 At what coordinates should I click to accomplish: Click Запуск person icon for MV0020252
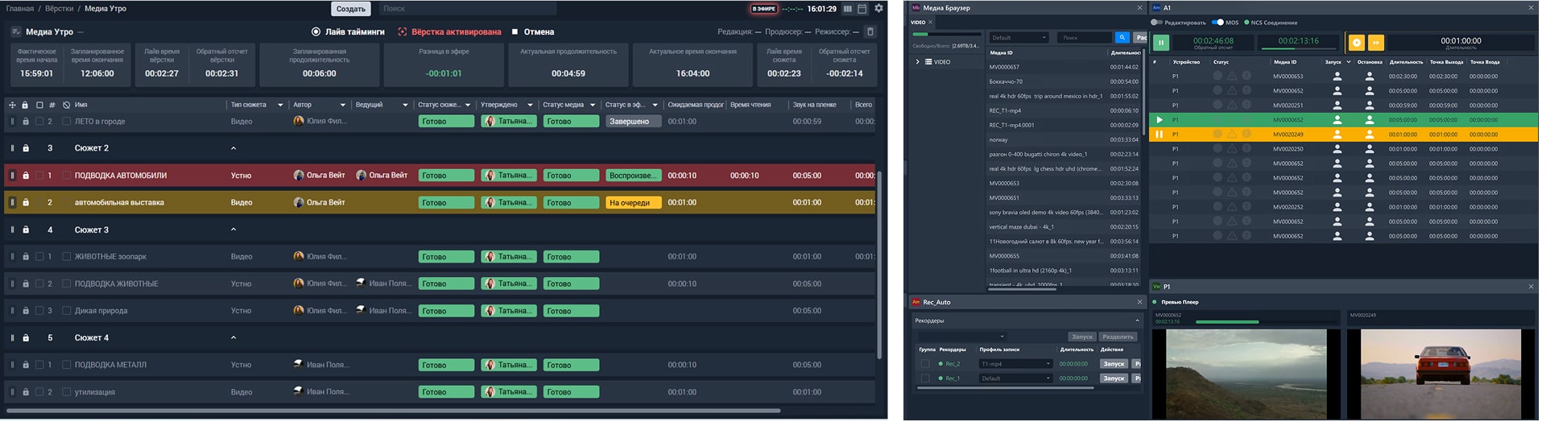tap(1337, 207)
